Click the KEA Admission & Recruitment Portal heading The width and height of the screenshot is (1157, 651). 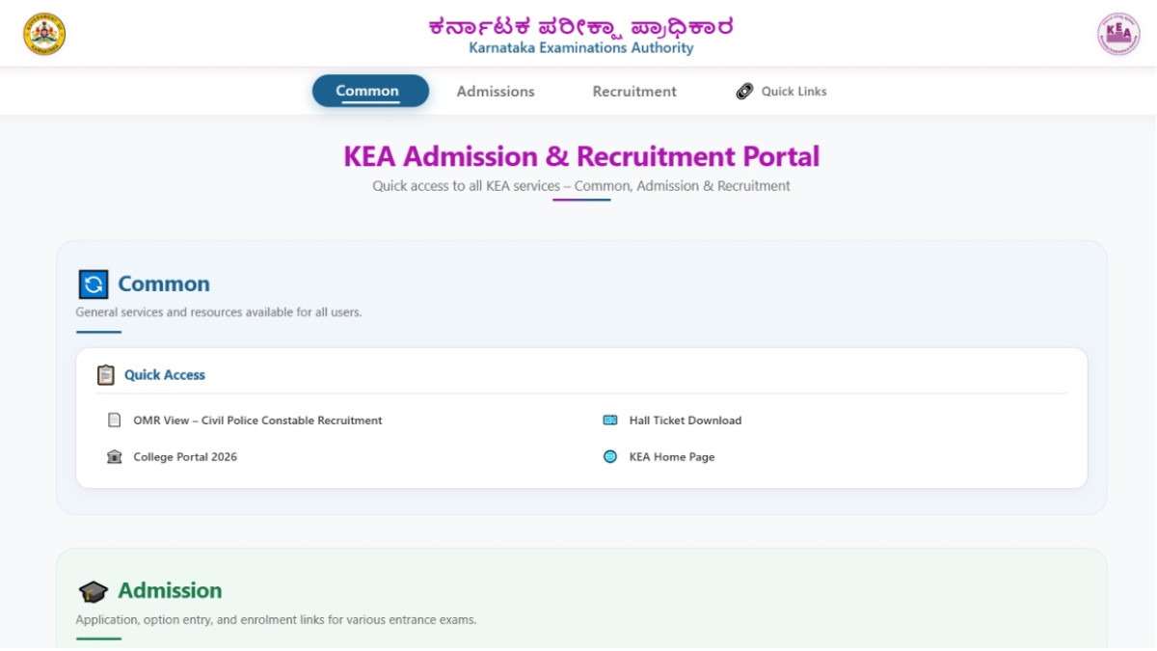tap(581, 156)
